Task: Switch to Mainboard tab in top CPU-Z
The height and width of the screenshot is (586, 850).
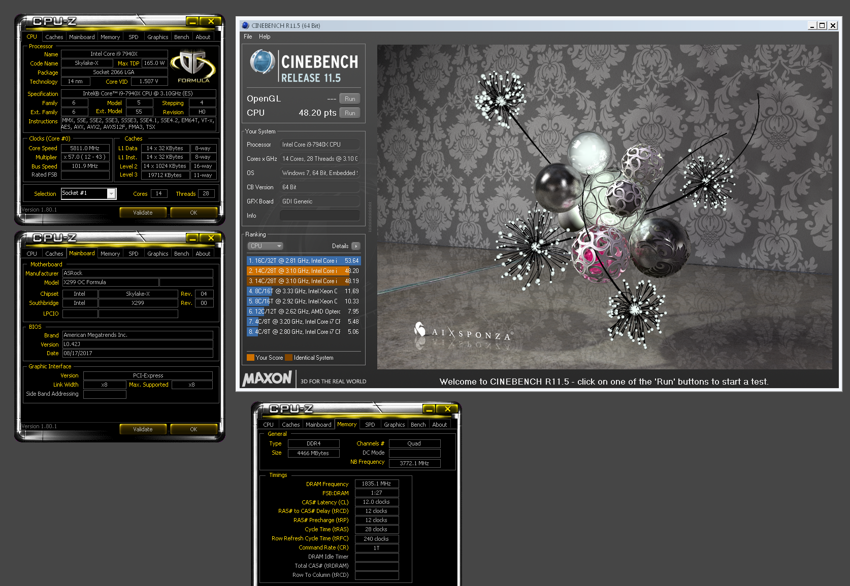Action: [82, 37]
